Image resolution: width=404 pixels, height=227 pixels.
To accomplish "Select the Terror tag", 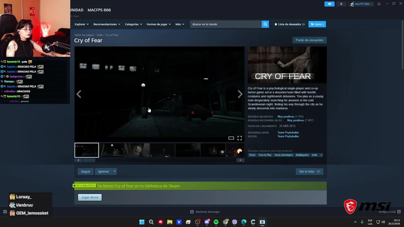I will 252,155.
